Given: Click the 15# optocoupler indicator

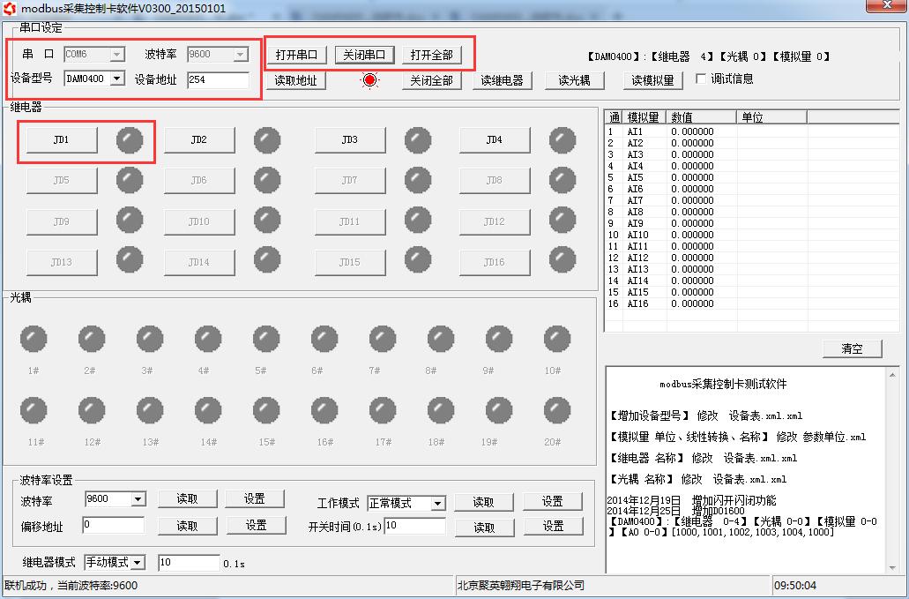Looking at the screenshot, I should coord(266,410).
